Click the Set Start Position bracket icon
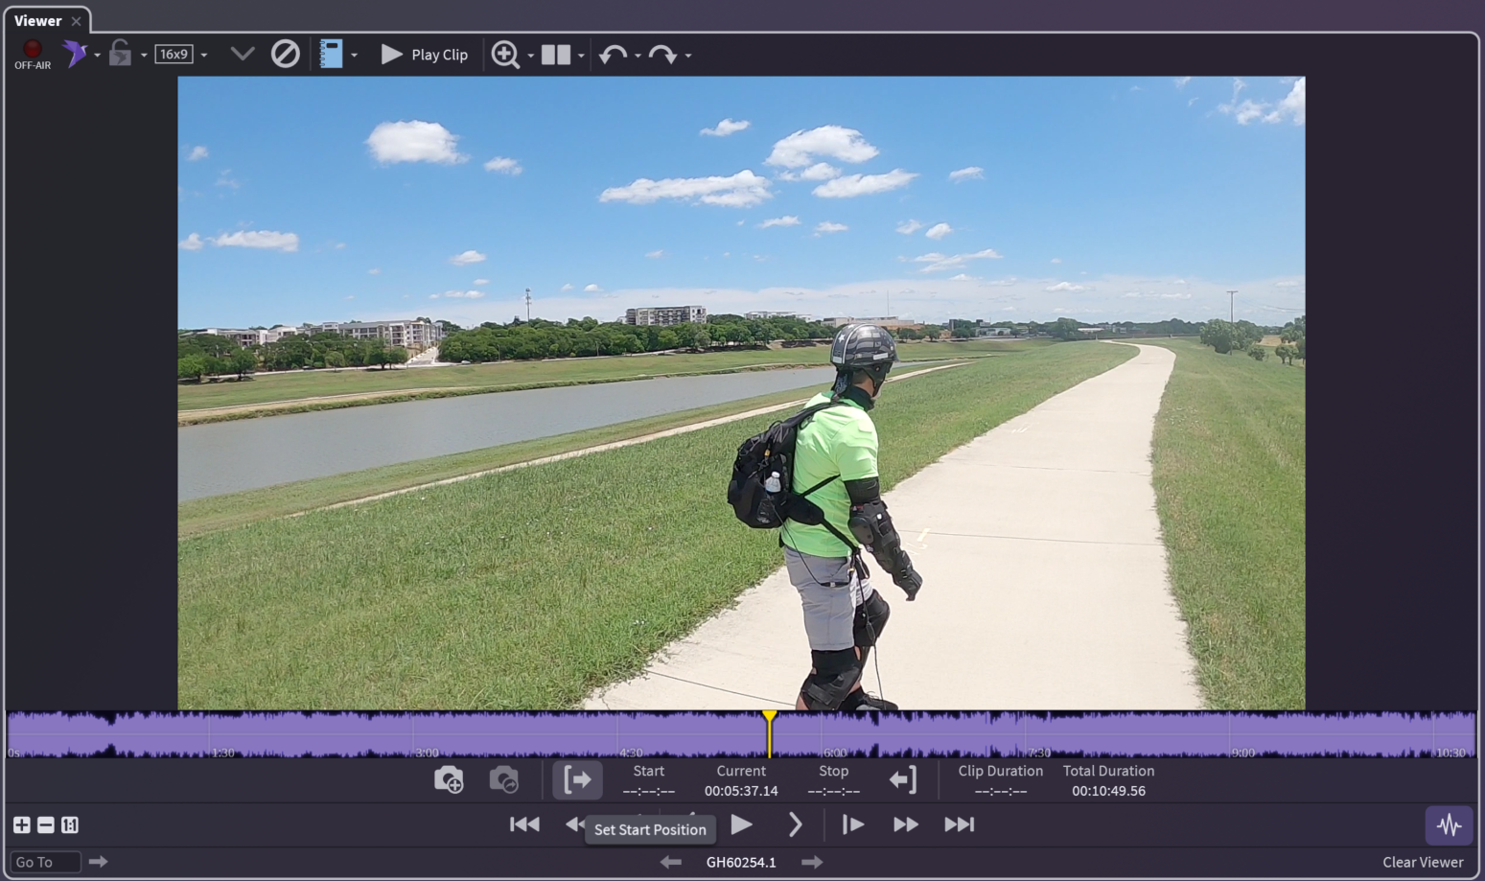 [577, 780]
